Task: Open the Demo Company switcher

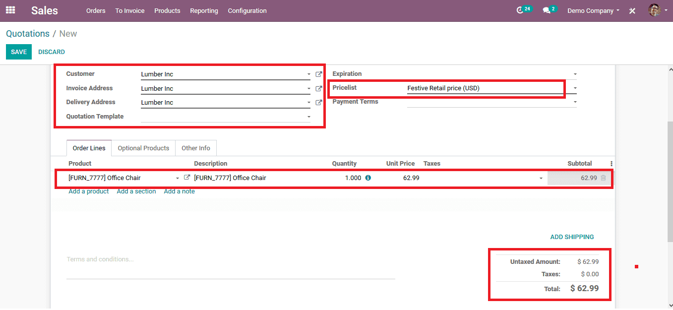Action: click(x=593, y=10)
